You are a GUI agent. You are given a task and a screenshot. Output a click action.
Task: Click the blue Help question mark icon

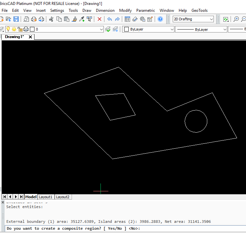[x=160, y=19]
